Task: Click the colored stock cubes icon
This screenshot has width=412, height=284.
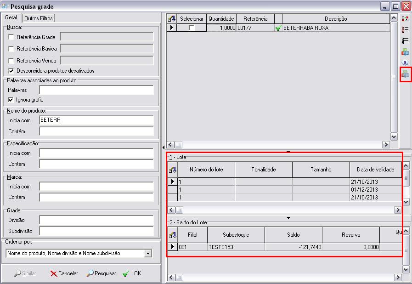Action: pyautogui.click(x=405, y=52)
